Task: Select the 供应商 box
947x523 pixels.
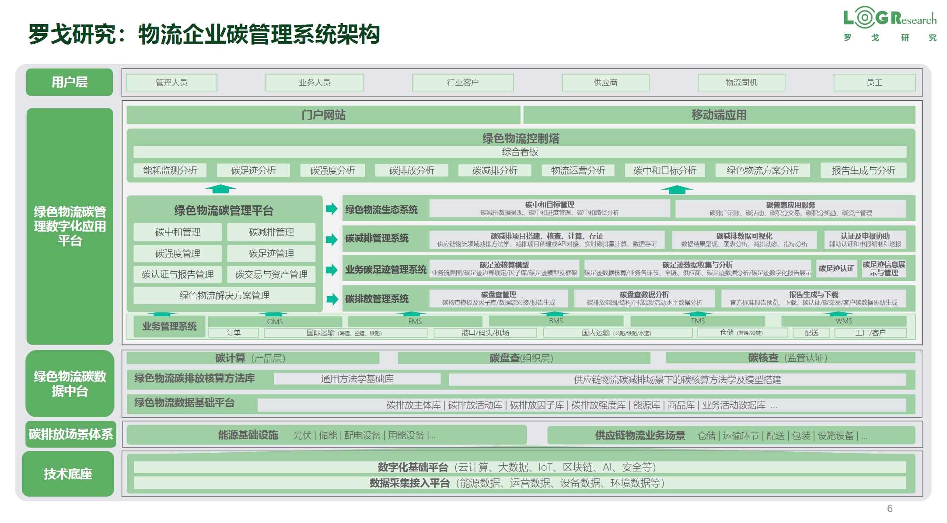Action: tap(605, 83)
